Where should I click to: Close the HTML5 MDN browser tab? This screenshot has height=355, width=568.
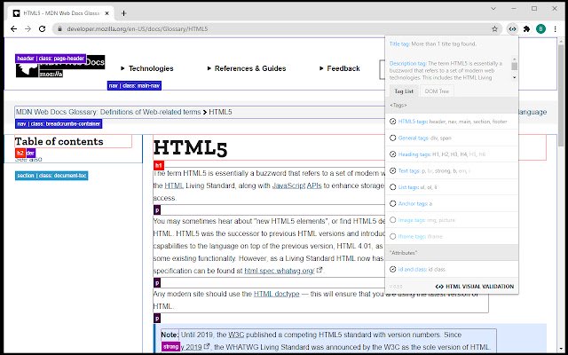click(106, 13)
